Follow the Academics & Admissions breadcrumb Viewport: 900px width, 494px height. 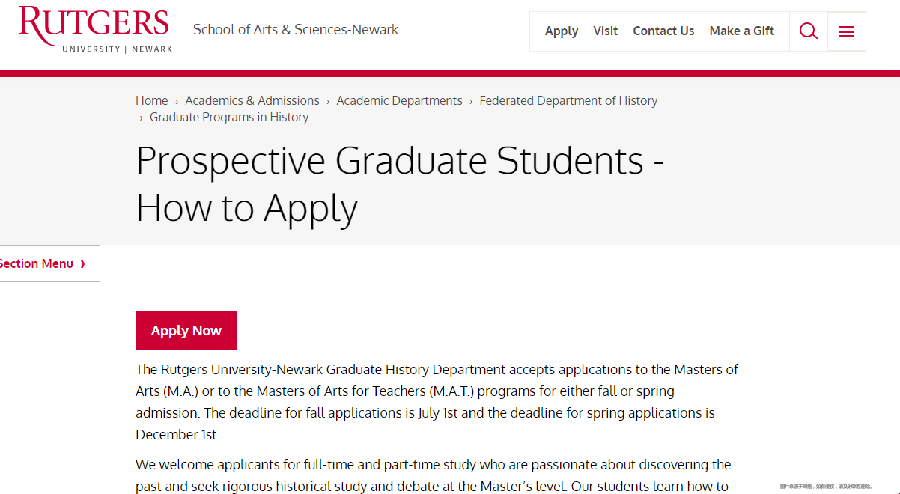coord(252,100)
